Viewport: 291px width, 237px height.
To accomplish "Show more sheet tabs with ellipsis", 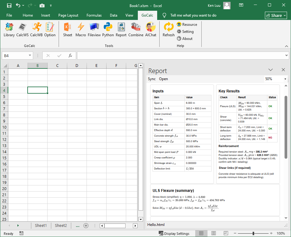I will (78, 226).
